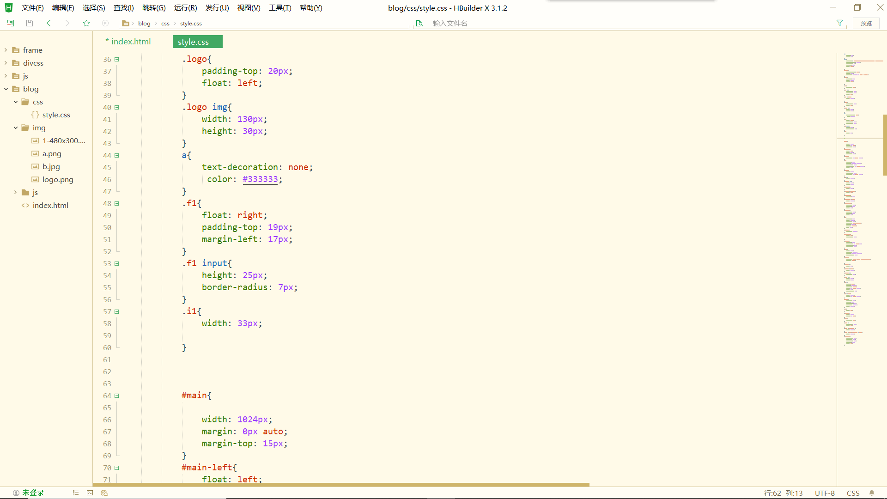Click the outline list icon in status bar
Viewport: 887px width, 499px height.
tap(76, 493)
